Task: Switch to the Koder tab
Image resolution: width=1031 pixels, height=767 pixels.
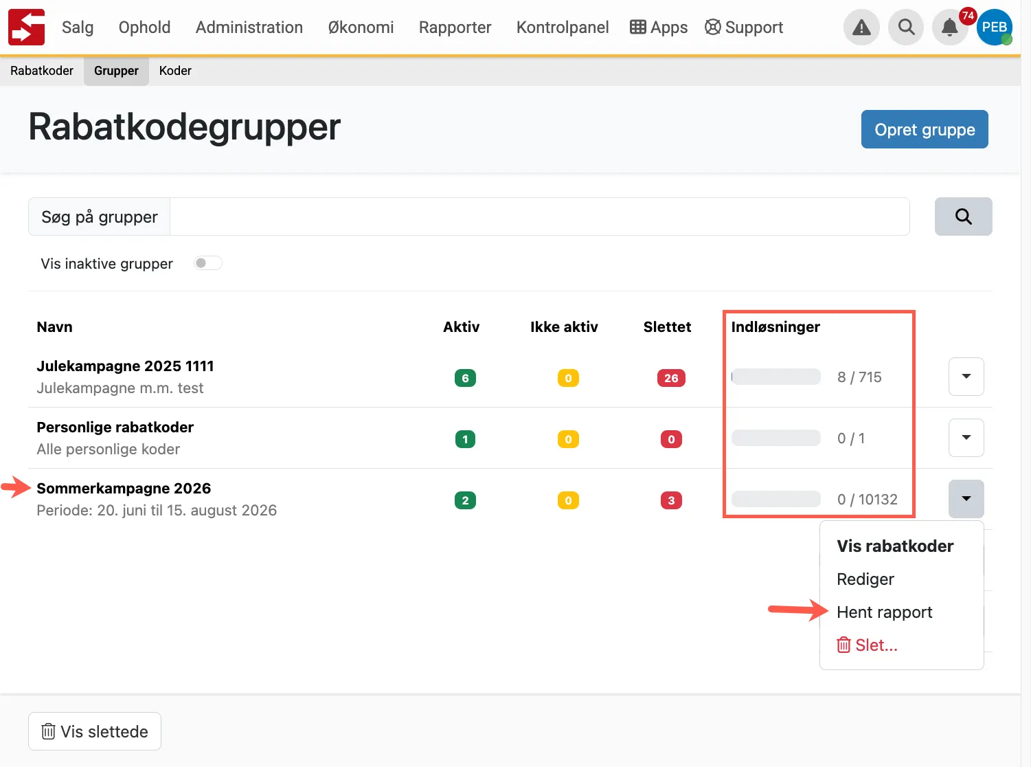Action: pyautogui.click(x=175, y=71)
